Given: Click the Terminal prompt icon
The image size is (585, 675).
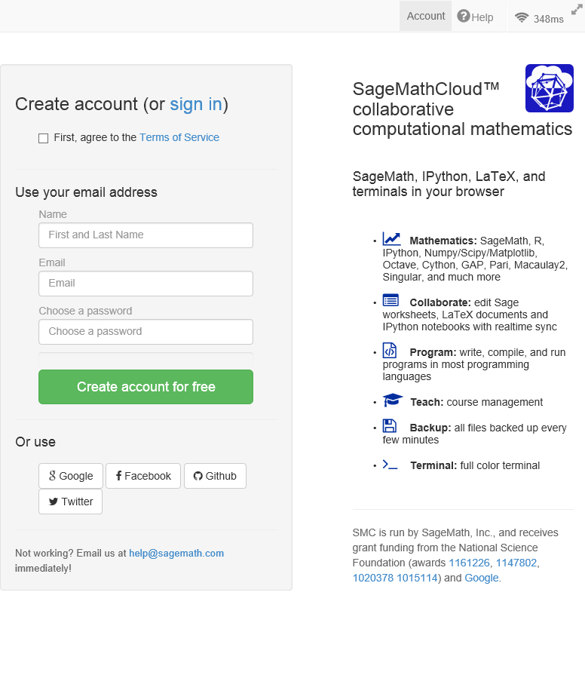Looking at the screenshot, I should pyautogui.click(x=390, y=465).
